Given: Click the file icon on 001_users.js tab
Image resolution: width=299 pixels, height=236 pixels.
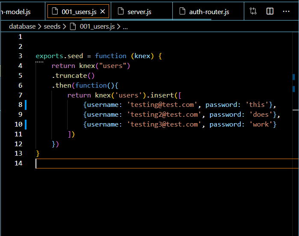Looking at the screenshot, I should (x=55, y=11).
